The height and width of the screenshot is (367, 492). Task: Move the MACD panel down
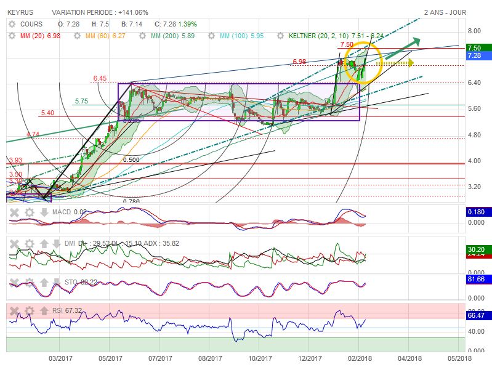[44, 212]
